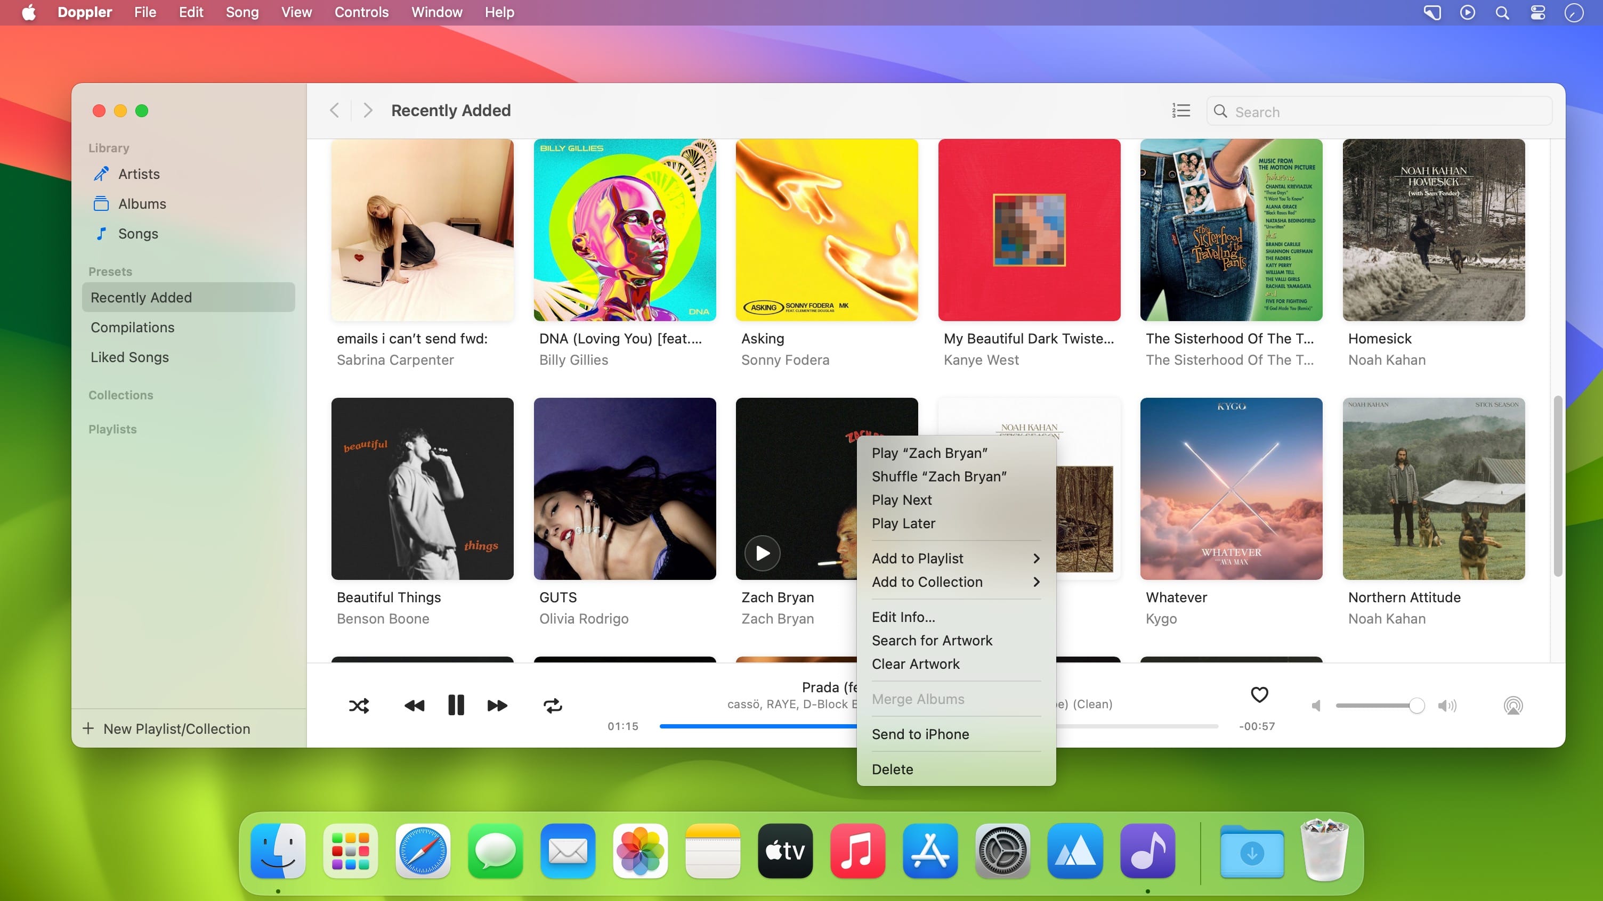Image resolution: width=1603 pixels, height=901 pixels.
Task: Select Delete in the context menu
Action: (956, 769)
